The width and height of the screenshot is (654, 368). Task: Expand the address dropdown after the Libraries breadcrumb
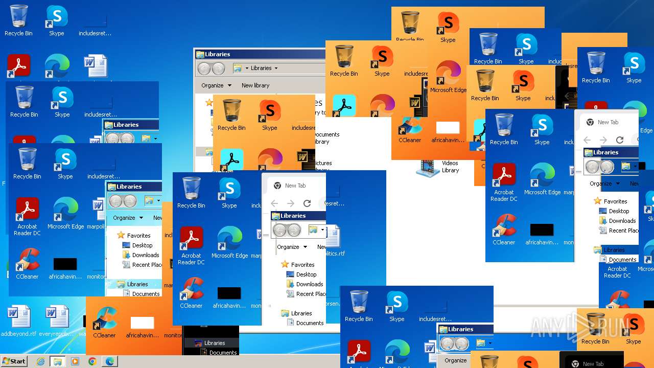coord(276,68)
